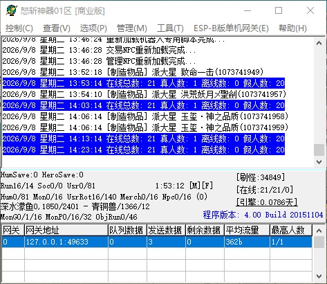
Task: Select the 14:13:14 在线总数 log line
Action: click(x=144, y=139)
